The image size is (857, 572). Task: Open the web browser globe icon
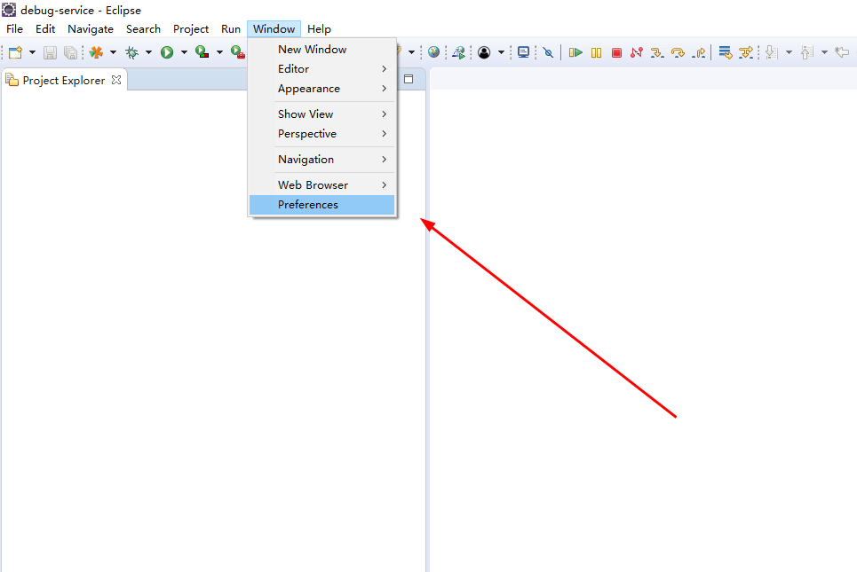(x=434, y=52)
